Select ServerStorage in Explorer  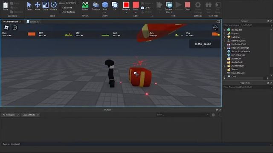(238, 55)
